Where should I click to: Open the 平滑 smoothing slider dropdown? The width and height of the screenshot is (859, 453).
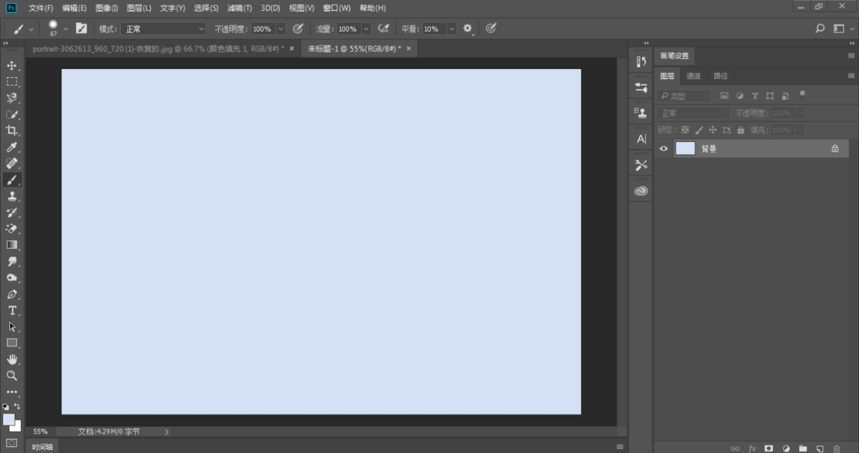(x=452, y=29)
